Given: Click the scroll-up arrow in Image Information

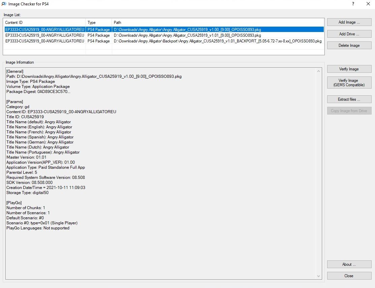Looking at the screenshot, I should tap(318, 71).
